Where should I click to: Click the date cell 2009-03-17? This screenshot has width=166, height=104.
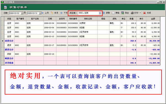50,45
